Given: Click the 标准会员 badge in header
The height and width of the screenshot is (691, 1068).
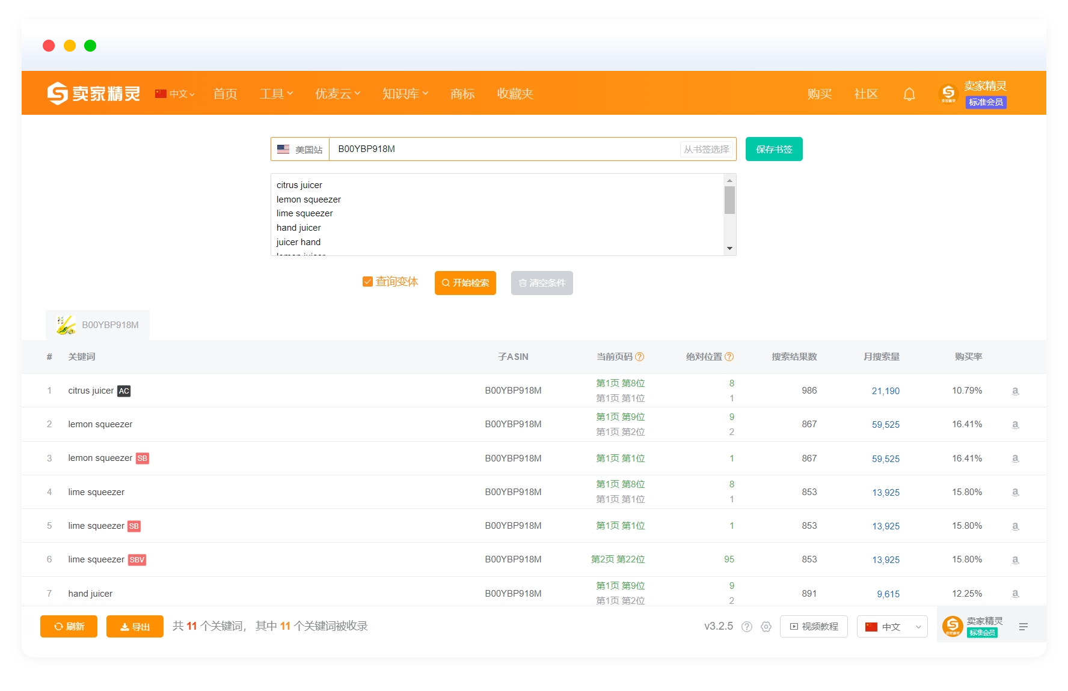Looking at the screenshot, I should pos(986,102).
